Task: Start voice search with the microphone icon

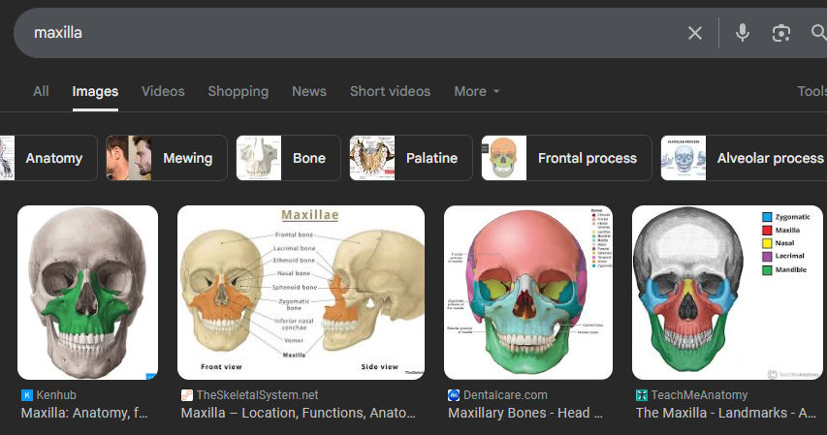Action: (742, 33)
